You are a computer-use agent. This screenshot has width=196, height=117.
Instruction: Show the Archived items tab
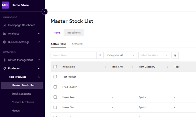77,44
